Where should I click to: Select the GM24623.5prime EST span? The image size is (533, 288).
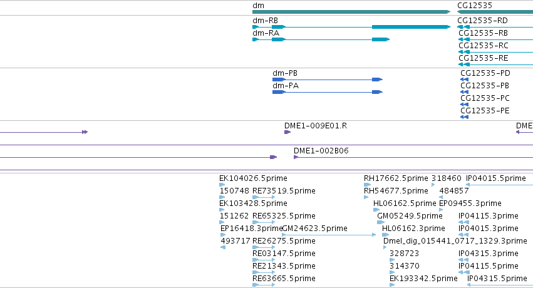click(329, 235)
